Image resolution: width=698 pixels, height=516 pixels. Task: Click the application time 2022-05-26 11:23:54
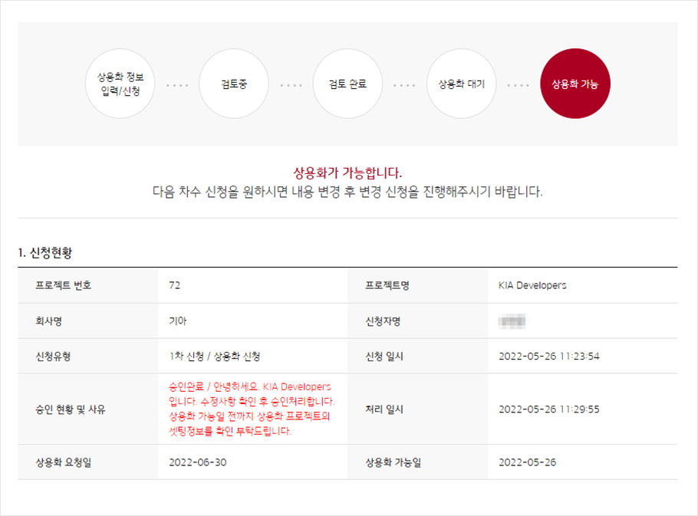pos(548,356)
